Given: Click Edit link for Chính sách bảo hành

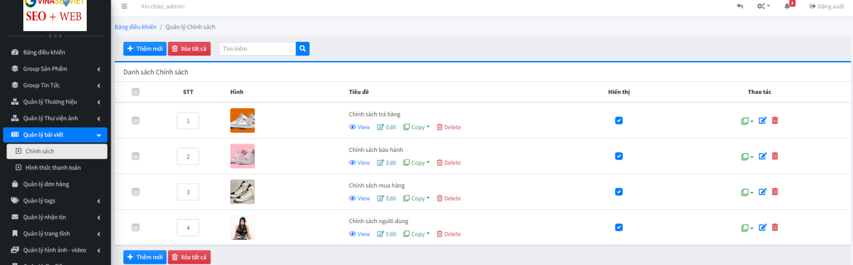Looking at the screenshot, I should click(386, 163).
